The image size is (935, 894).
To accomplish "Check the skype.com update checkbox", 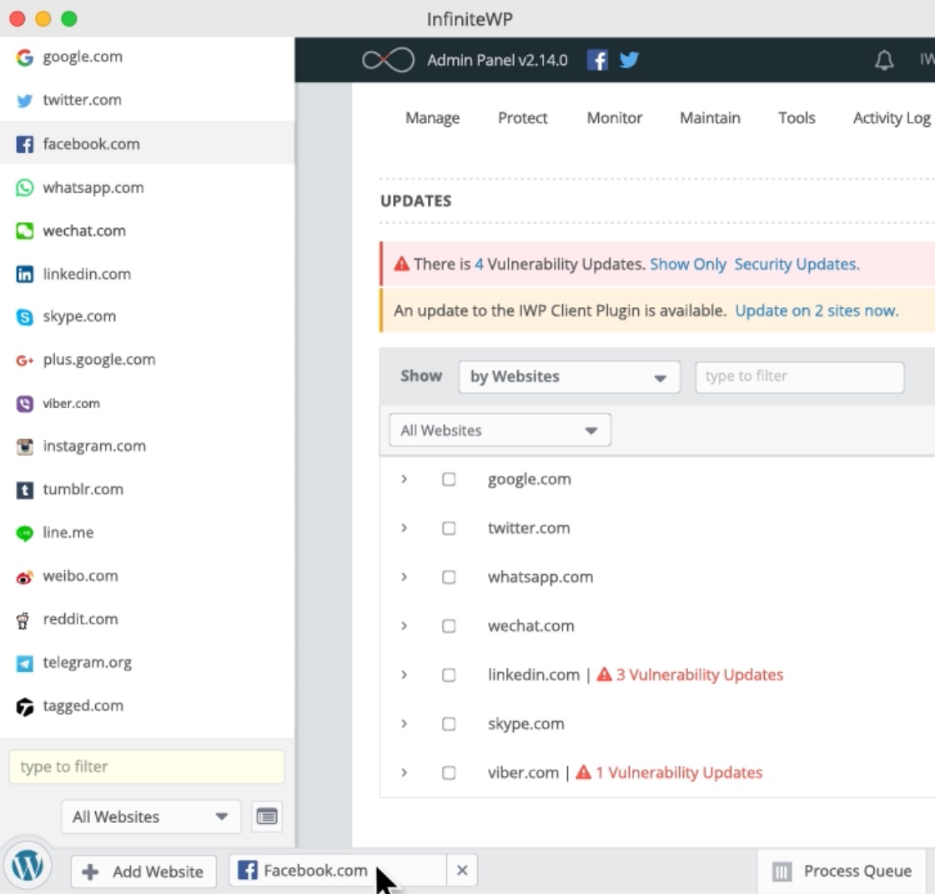I will [x=449, y=724].
